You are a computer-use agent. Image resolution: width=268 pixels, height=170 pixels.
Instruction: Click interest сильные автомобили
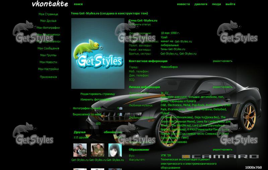[x=203, y=97]
